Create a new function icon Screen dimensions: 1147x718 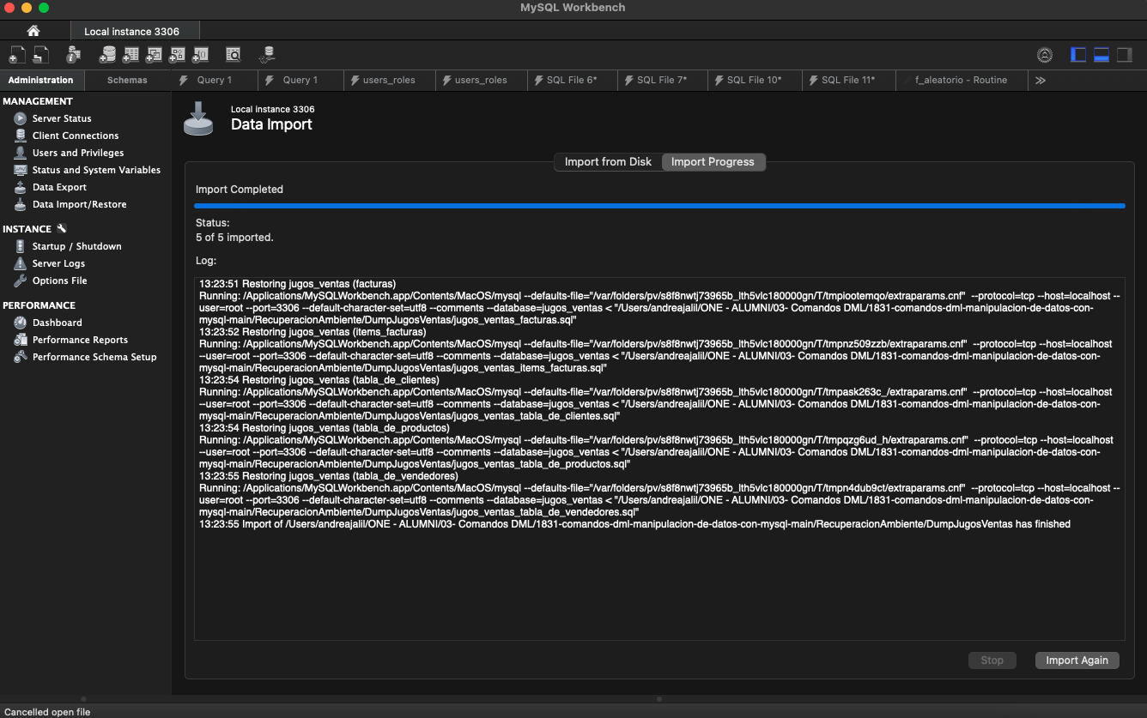[200, 55]
